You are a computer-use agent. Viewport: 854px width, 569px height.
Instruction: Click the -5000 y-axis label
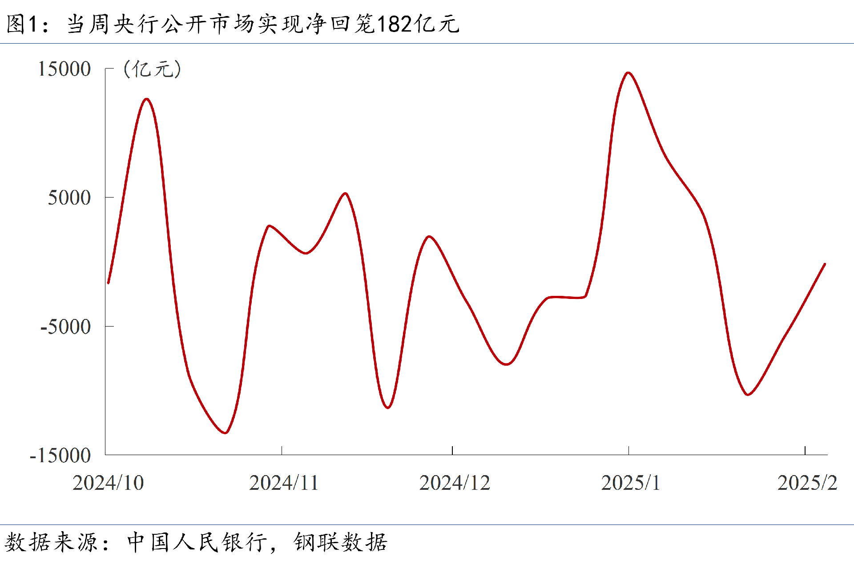pos(65,327)
